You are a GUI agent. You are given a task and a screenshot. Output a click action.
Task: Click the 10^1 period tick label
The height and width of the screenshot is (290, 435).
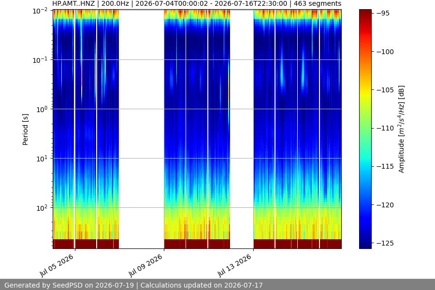coord(42,159)
